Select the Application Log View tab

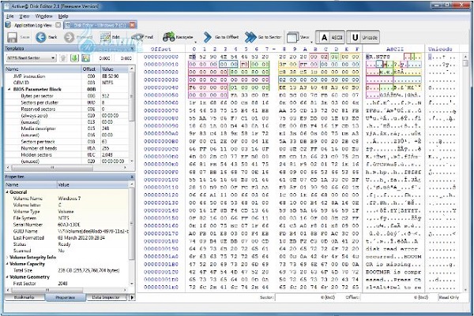click(33, 25)
